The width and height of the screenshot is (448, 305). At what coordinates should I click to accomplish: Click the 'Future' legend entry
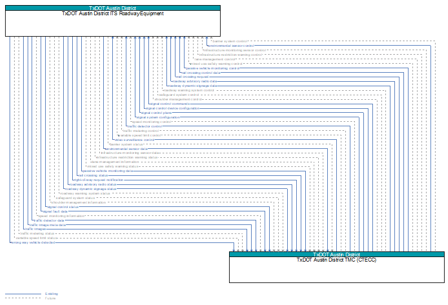coord(50,298)
